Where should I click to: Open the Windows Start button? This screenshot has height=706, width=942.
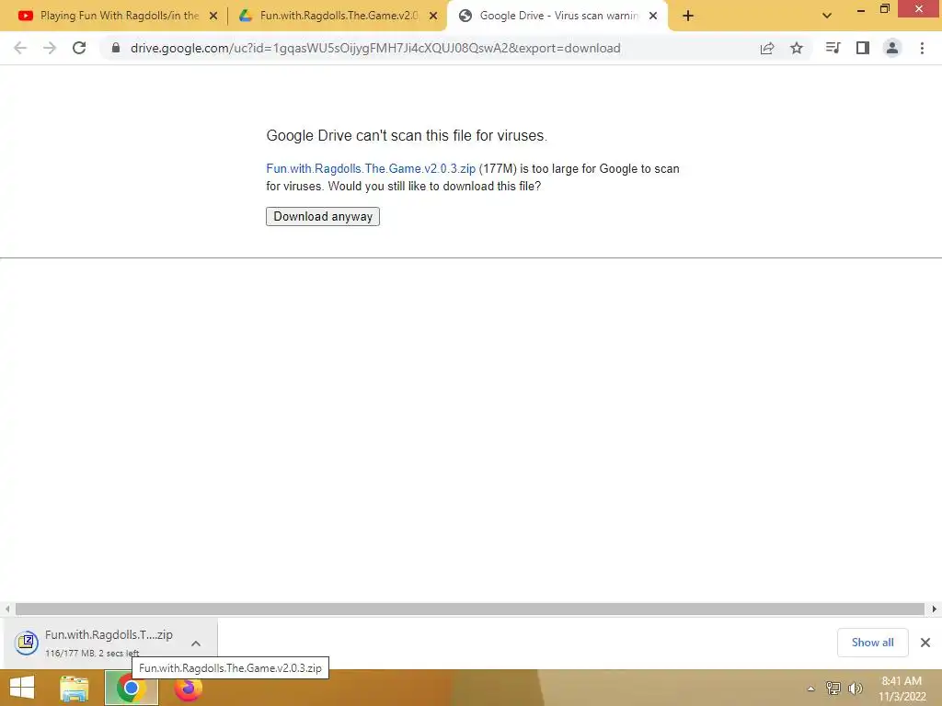22,688
